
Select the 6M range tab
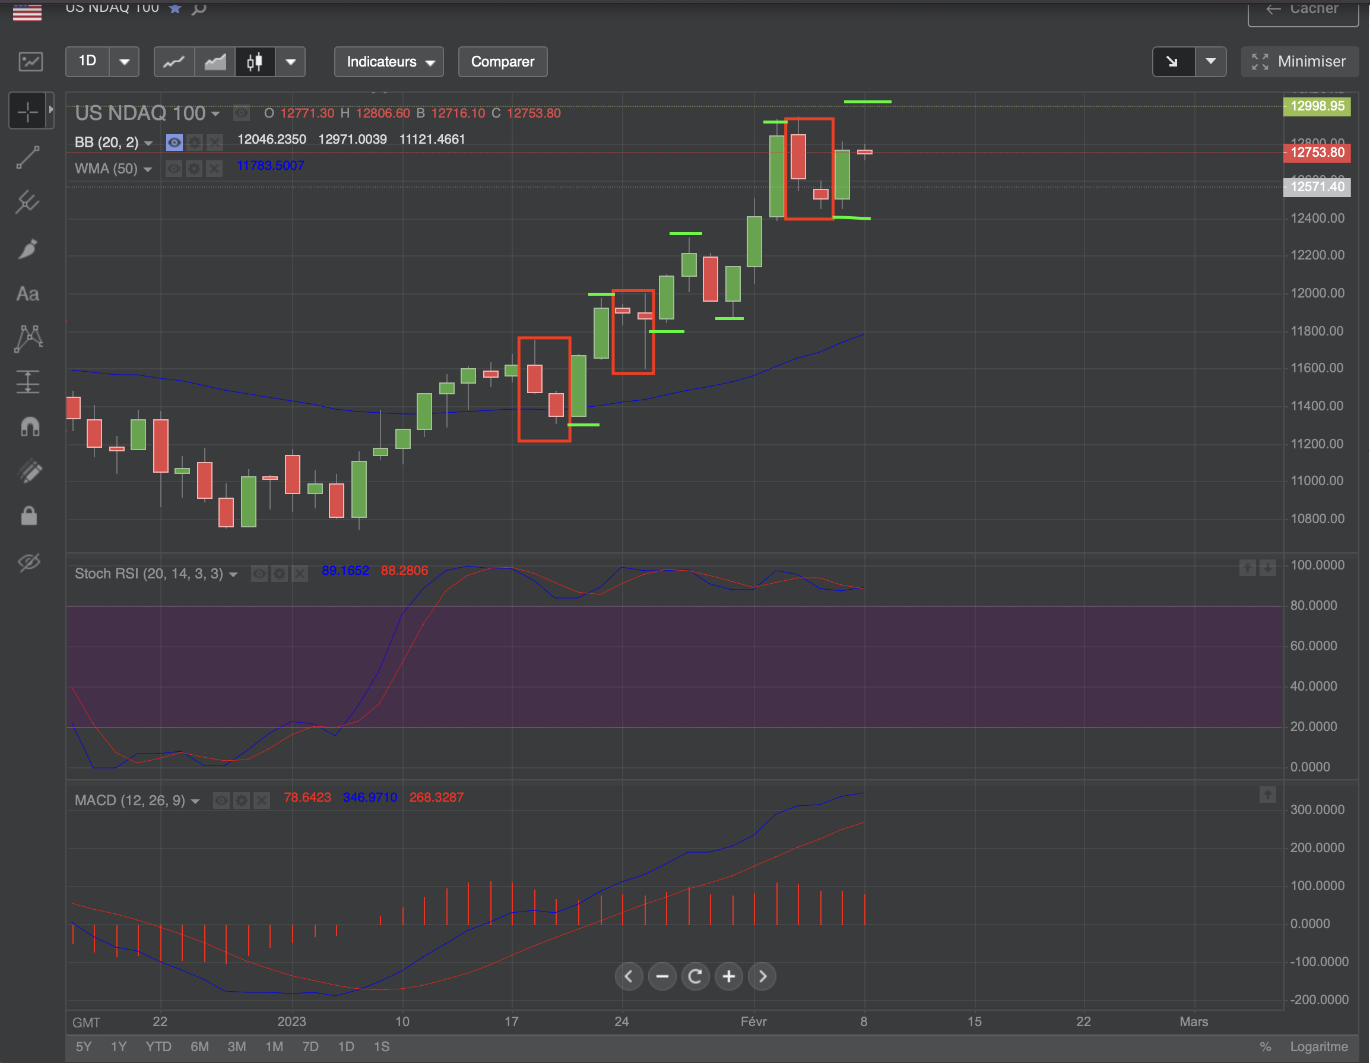199,1047
